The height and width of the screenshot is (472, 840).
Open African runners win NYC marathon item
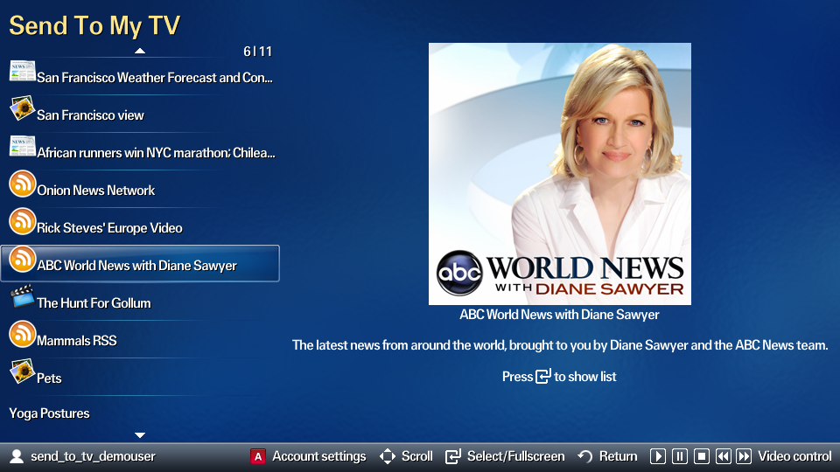(x=140, y=151)
